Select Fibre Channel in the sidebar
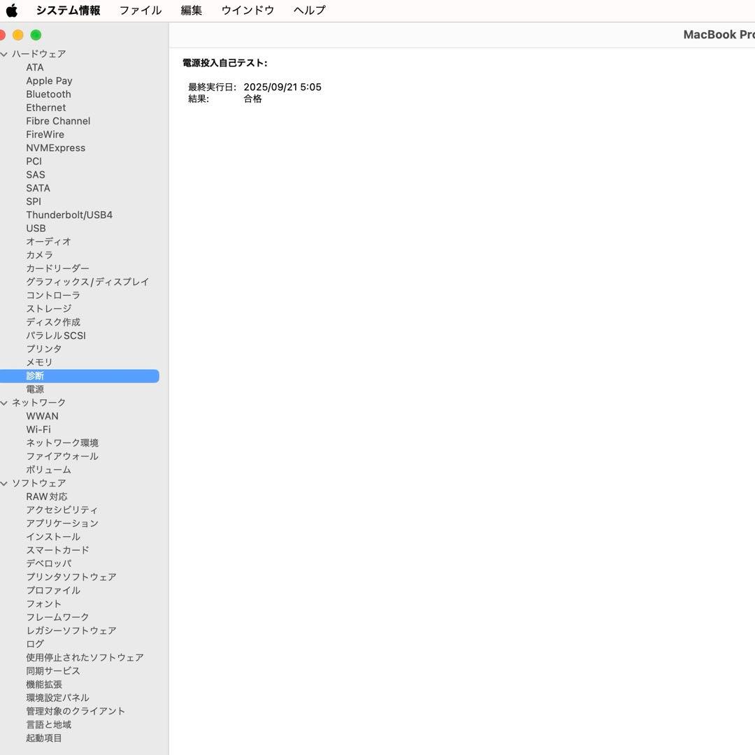 point(58,121)
